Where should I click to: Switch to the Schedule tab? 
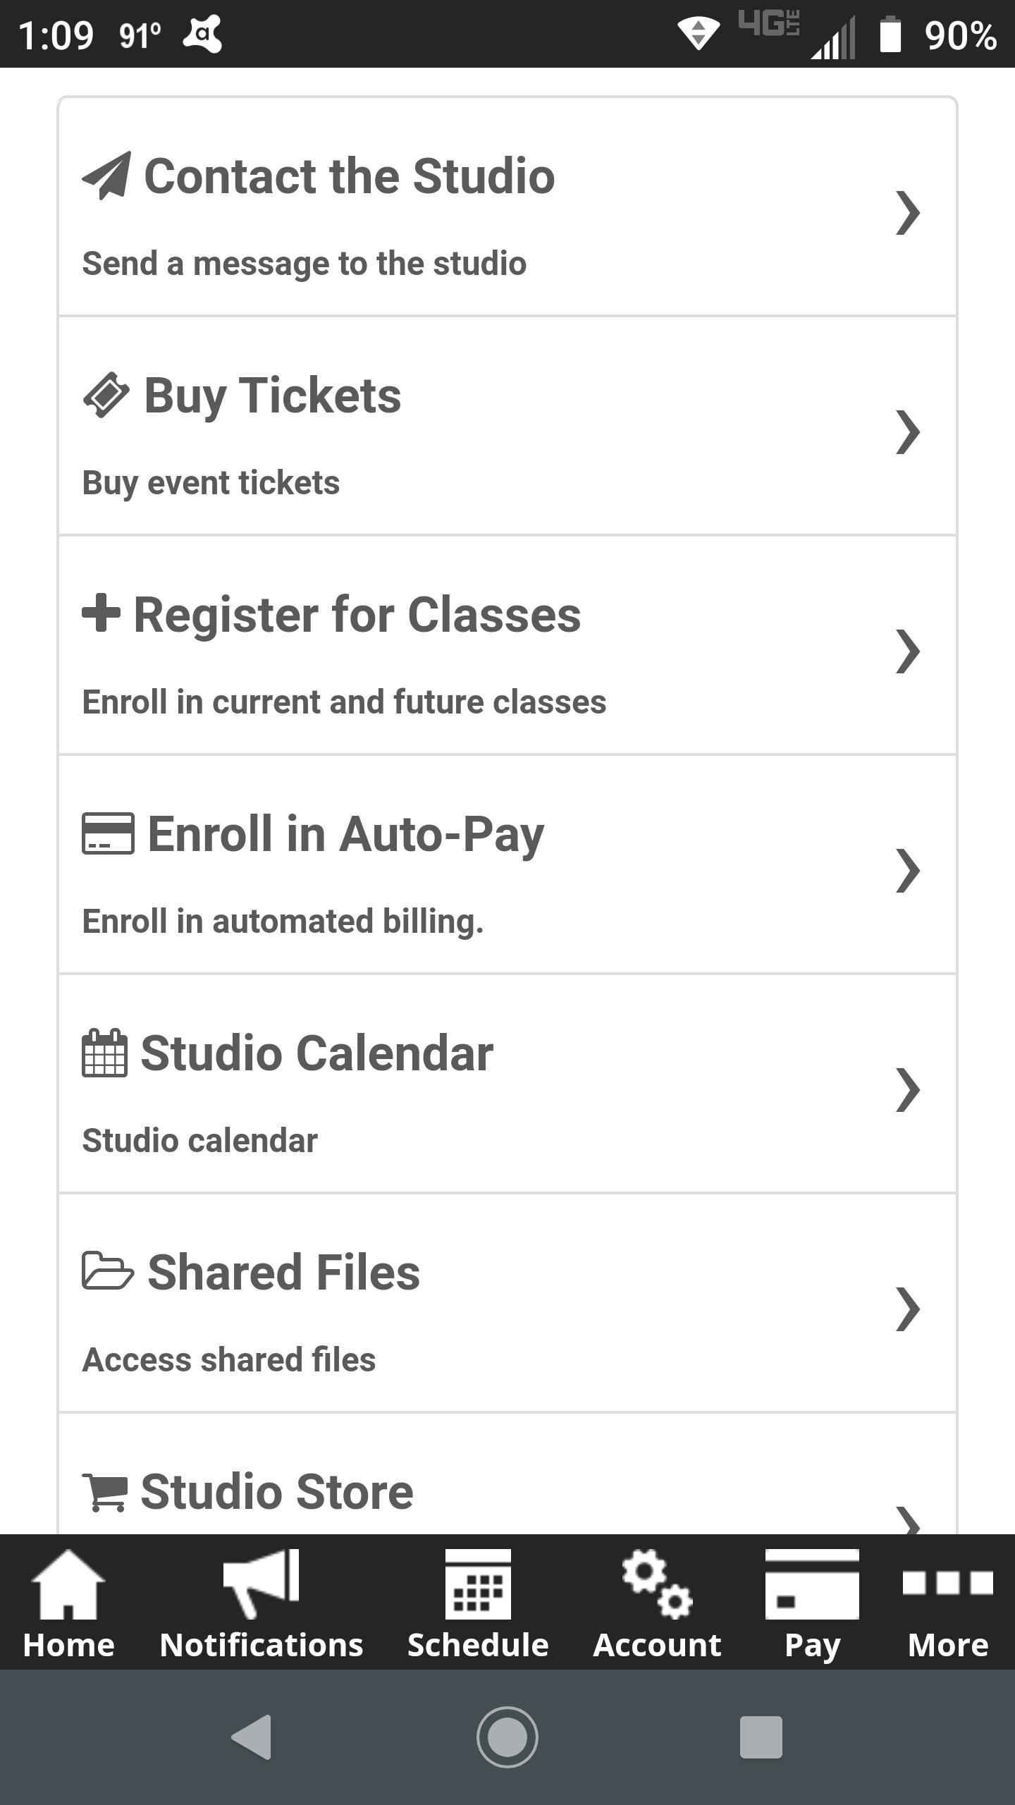point(478,1604)
